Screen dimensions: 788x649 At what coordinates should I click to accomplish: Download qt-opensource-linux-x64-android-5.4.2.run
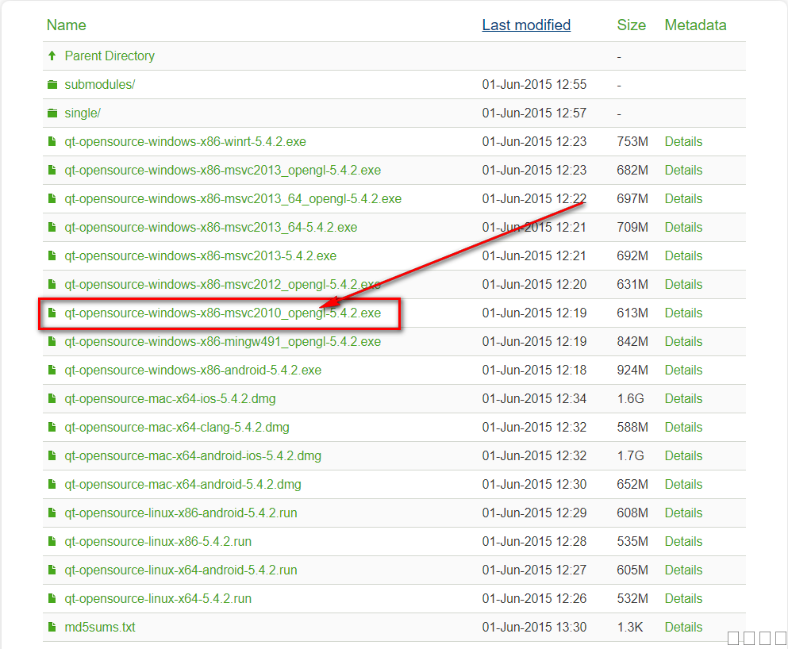pos(180,570)
